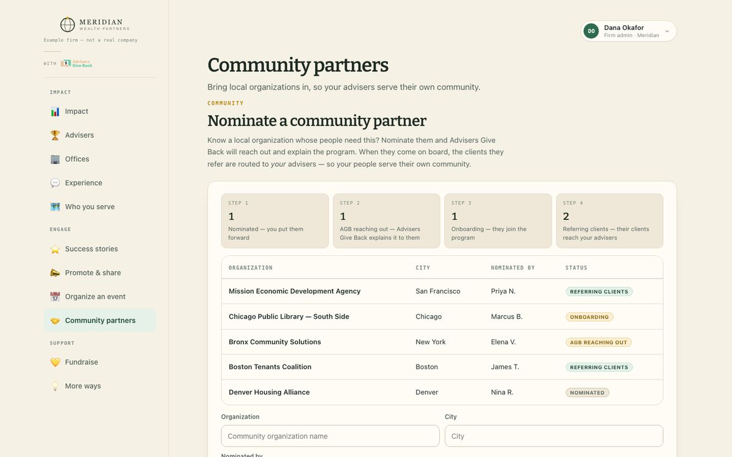
Task: Click the Status column header
Action: pyautogui.click(x=576, y=267)
